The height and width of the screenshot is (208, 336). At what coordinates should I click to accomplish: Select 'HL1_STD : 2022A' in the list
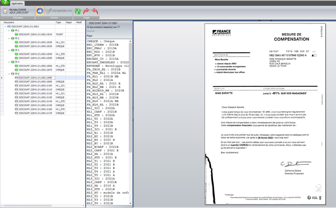pos(101,115)
